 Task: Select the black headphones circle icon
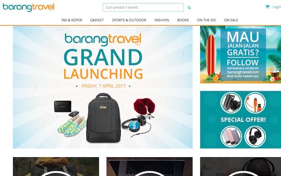255,137
